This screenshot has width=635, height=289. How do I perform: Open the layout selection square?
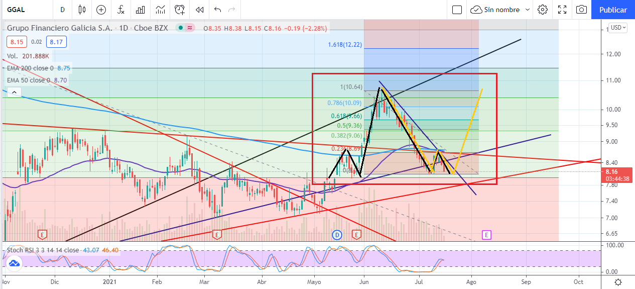457,10
